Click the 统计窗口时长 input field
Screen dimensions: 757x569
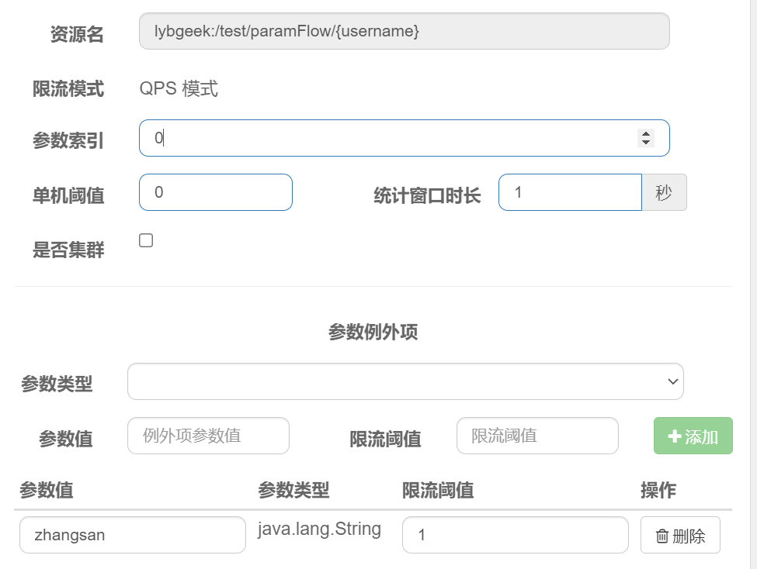(x=570, y=192)
